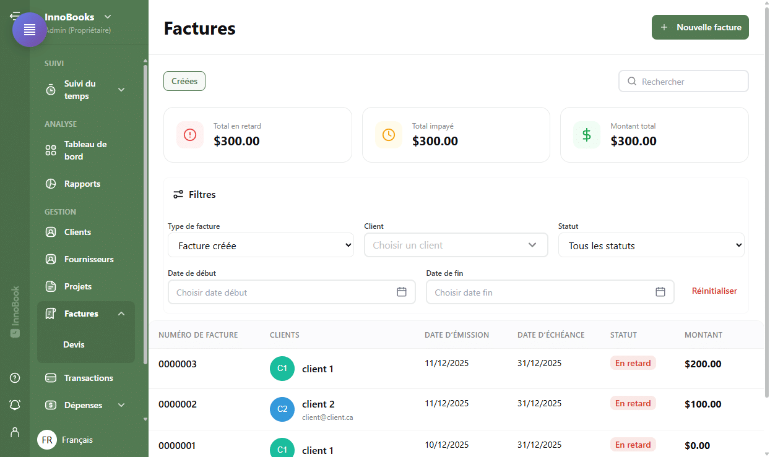Click the C2 avatar for client 2
This screenshot has height=457, width=770.
coord(282,409)
